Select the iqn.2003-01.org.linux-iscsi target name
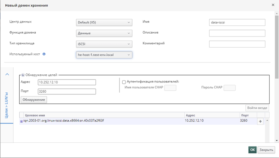The image size is (279, 158). [64, 121]
